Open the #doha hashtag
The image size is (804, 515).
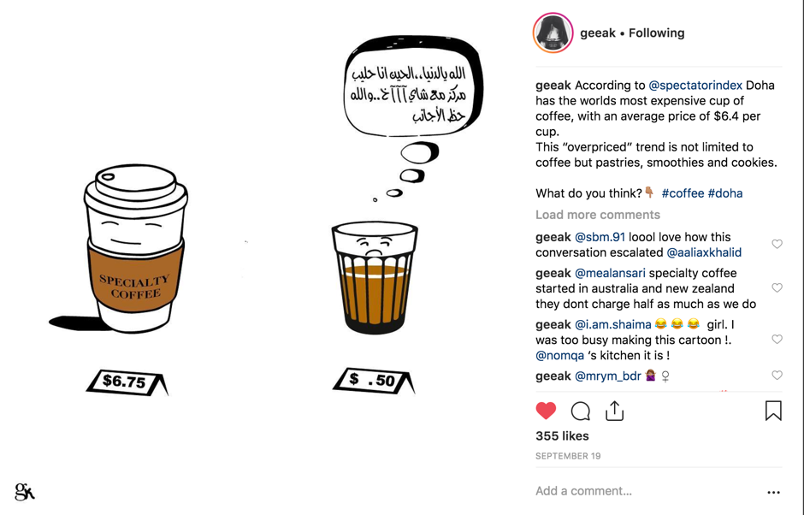point(725,193)
